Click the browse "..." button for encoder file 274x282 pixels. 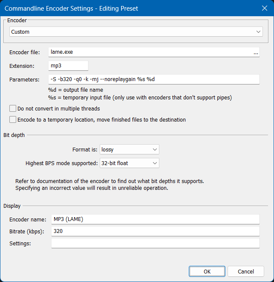[x=256, y=52]
